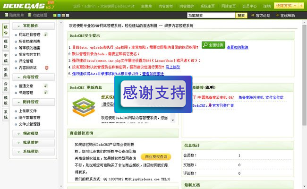
Task: Open the 快捷方式 dropdown
Action: (286, 6)
